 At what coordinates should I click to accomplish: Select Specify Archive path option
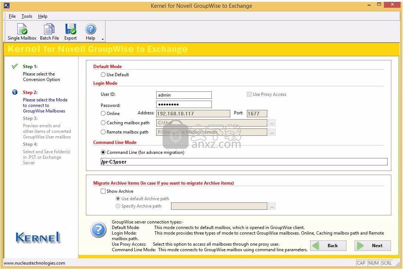[x=118, y=206]
